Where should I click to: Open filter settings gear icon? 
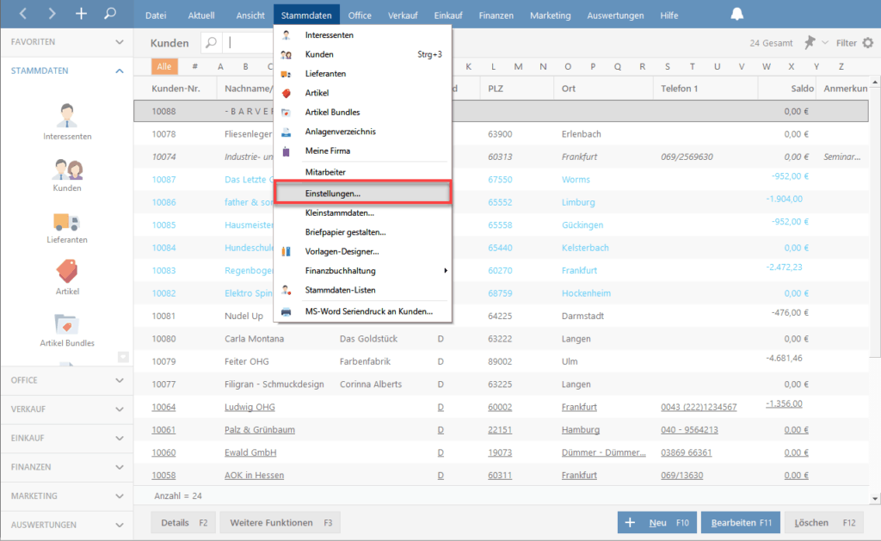(867, 42)
